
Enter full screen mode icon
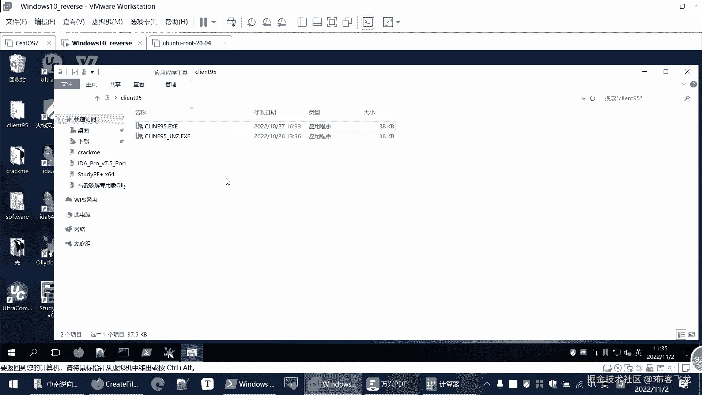(x=332, y=22)
